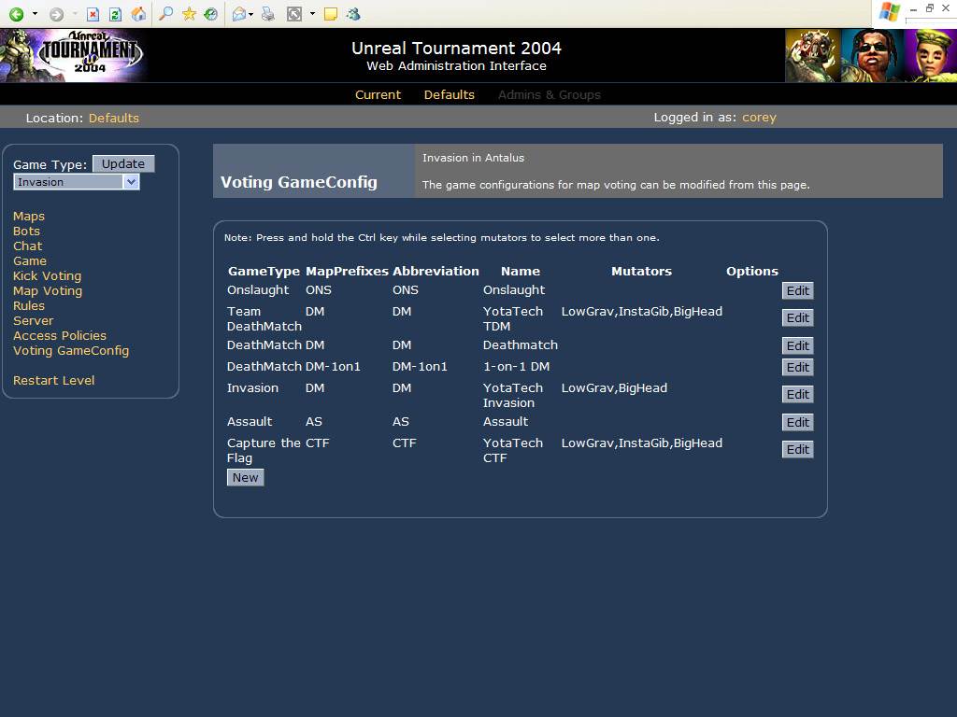The image size is (957, 717).
Task: Edit the Onslaught game config
Action: coord(798,291)
